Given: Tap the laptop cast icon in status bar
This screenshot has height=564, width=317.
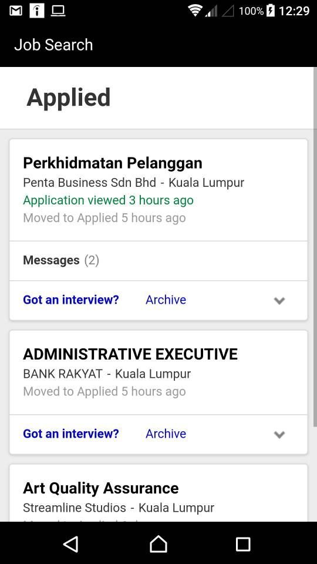Looking at the screenshot, I should [x=58, y=11].
